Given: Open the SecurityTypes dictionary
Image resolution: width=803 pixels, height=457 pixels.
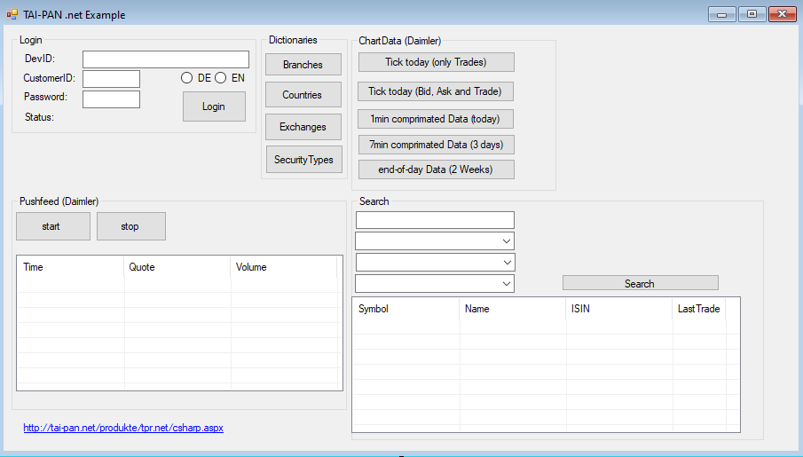Looking at the screenshot, I should [x=304, y=160].
